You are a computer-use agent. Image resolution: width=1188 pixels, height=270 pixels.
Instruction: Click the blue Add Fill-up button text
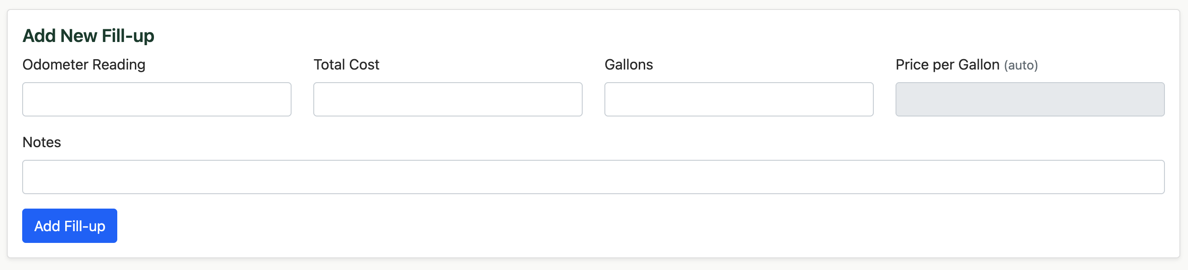(69, 225)
